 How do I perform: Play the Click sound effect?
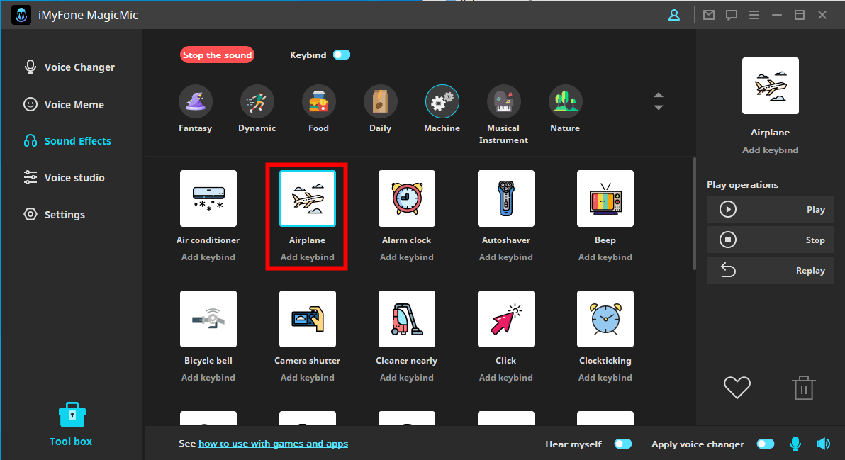(506, 319)
